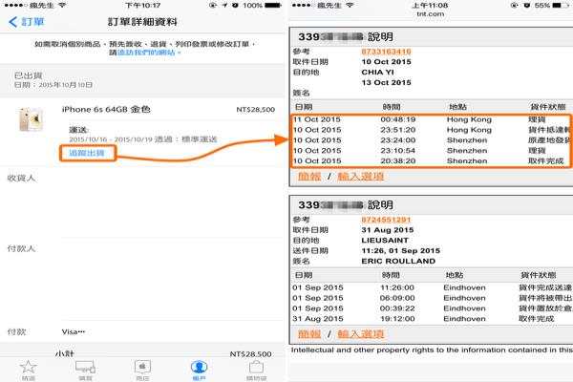This screenshot has width=573, height=382.
Task: Select the 19:12:00 Eindhoven tracking row
Action: coord(432,319)
